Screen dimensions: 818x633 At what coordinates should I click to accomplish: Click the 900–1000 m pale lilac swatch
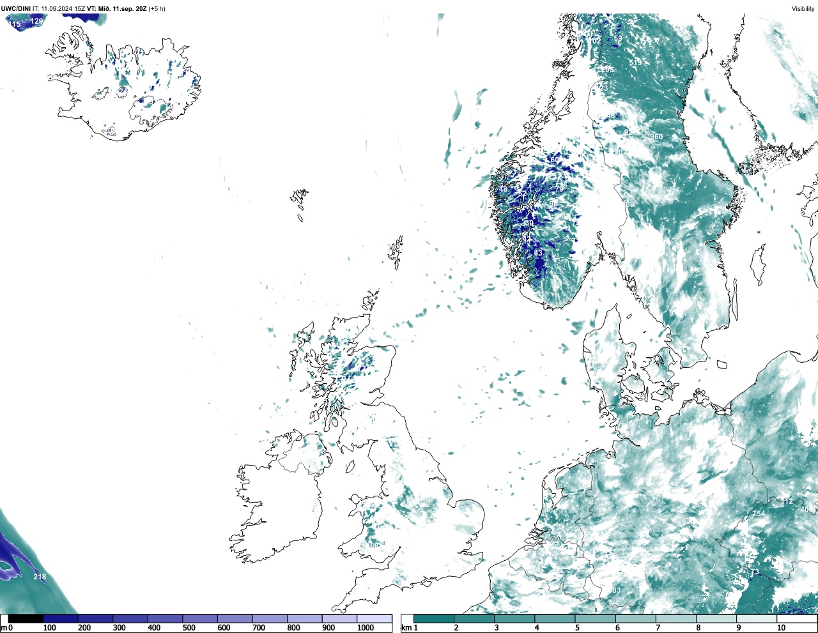[x=339, y=618]
